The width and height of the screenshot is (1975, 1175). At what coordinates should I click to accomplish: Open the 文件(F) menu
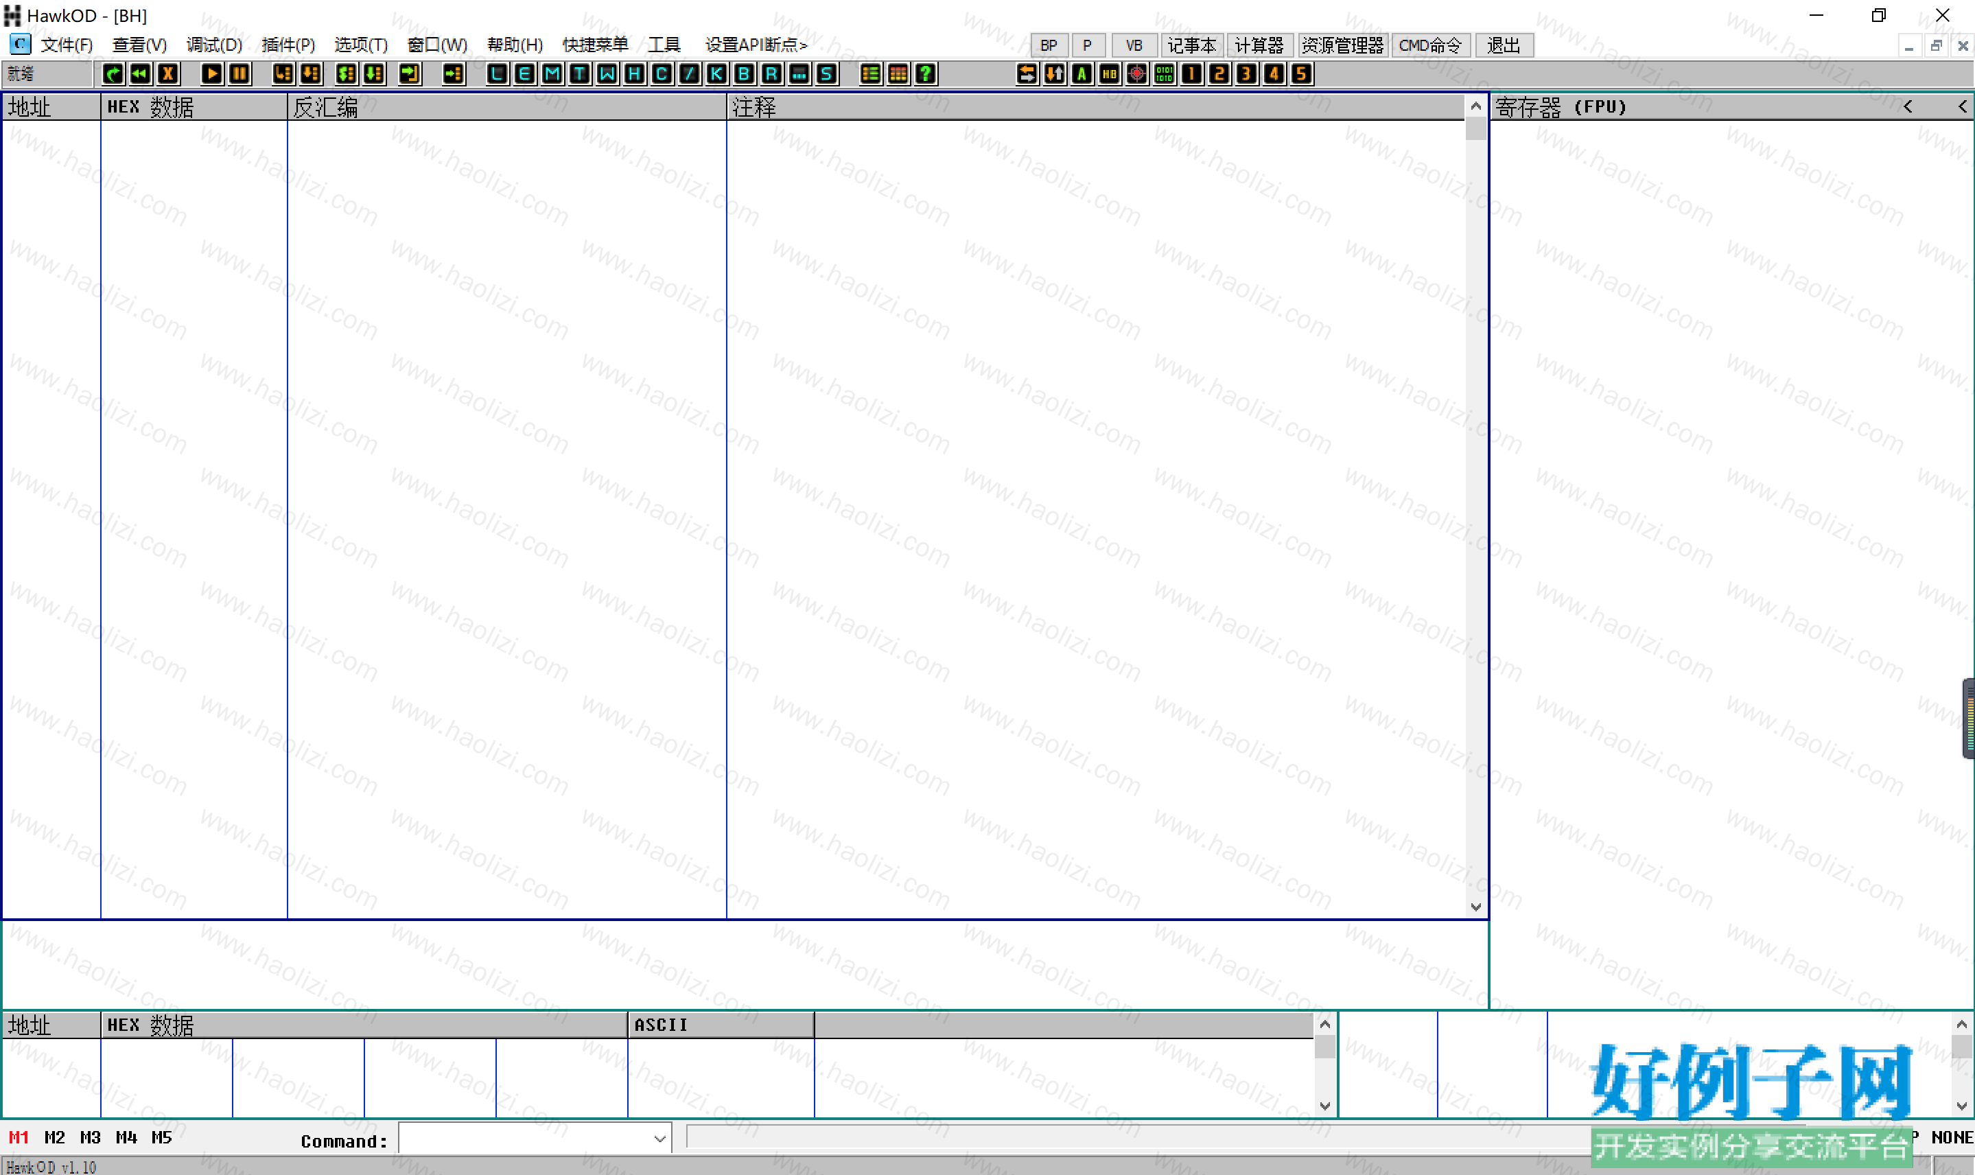(67, 45)
